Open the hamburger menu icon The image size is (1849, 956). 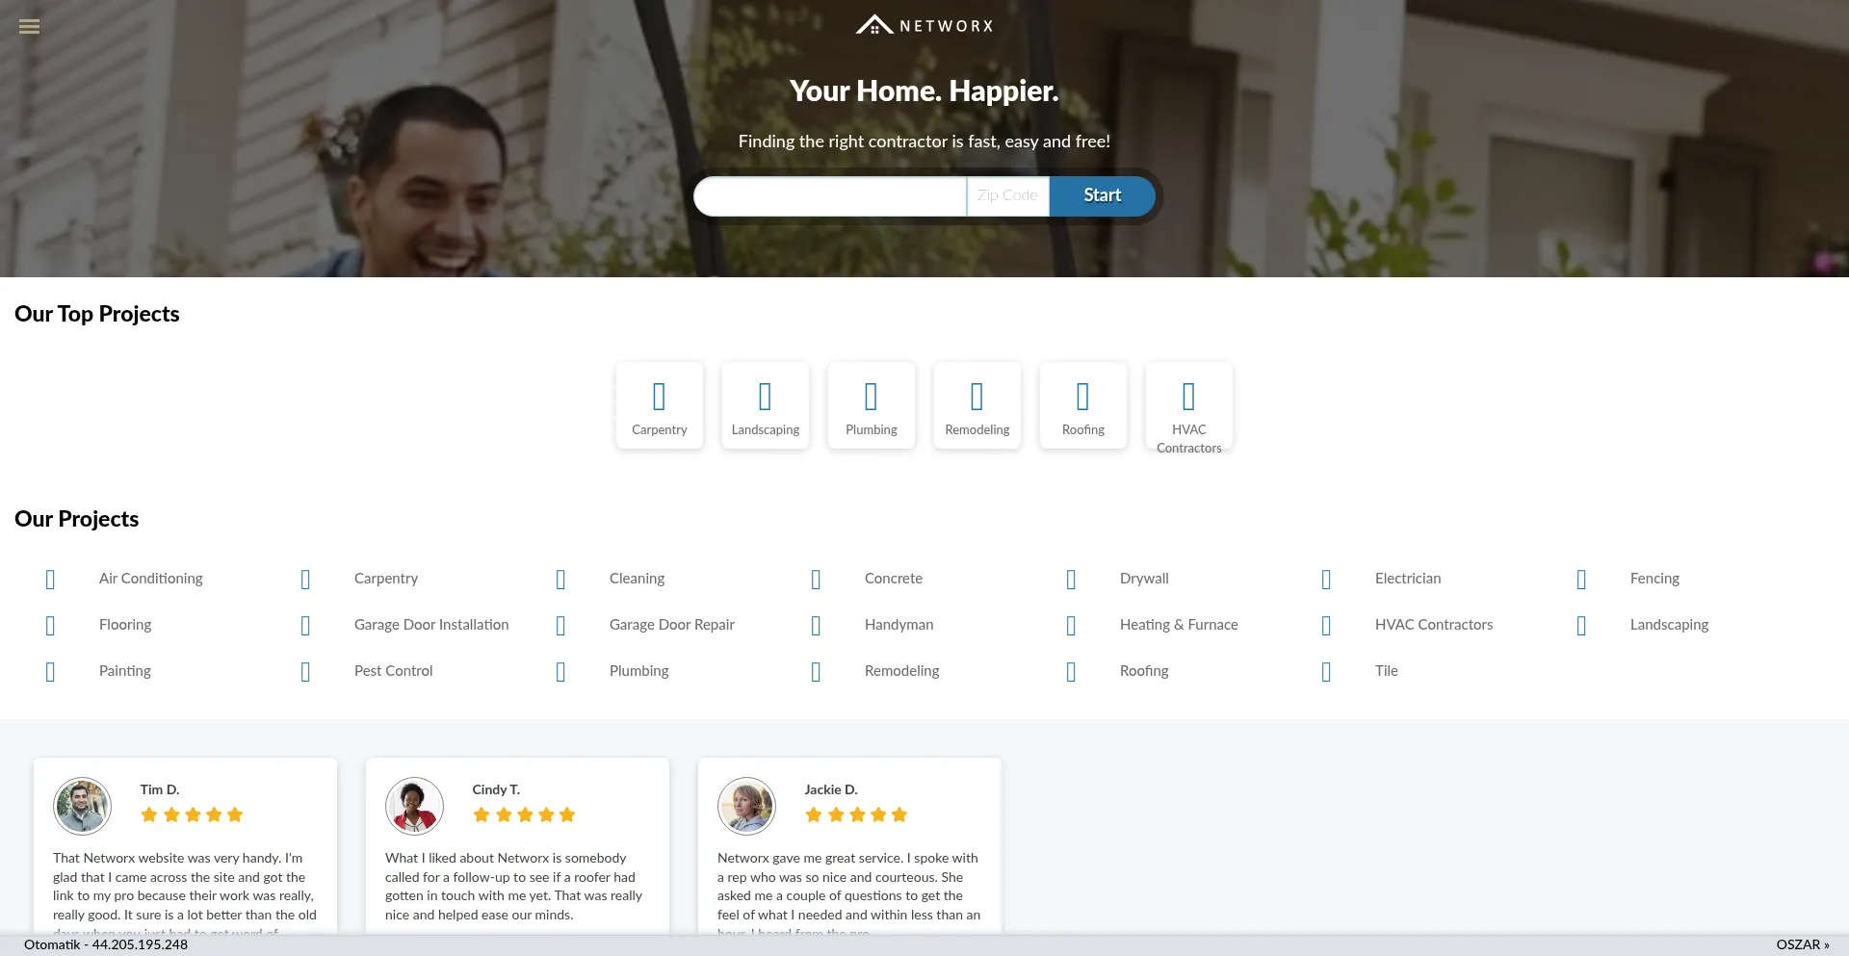[30, 27]
